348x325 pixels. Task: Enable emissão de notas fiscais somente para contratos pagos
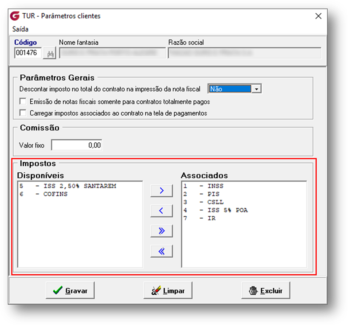point(23,101)
